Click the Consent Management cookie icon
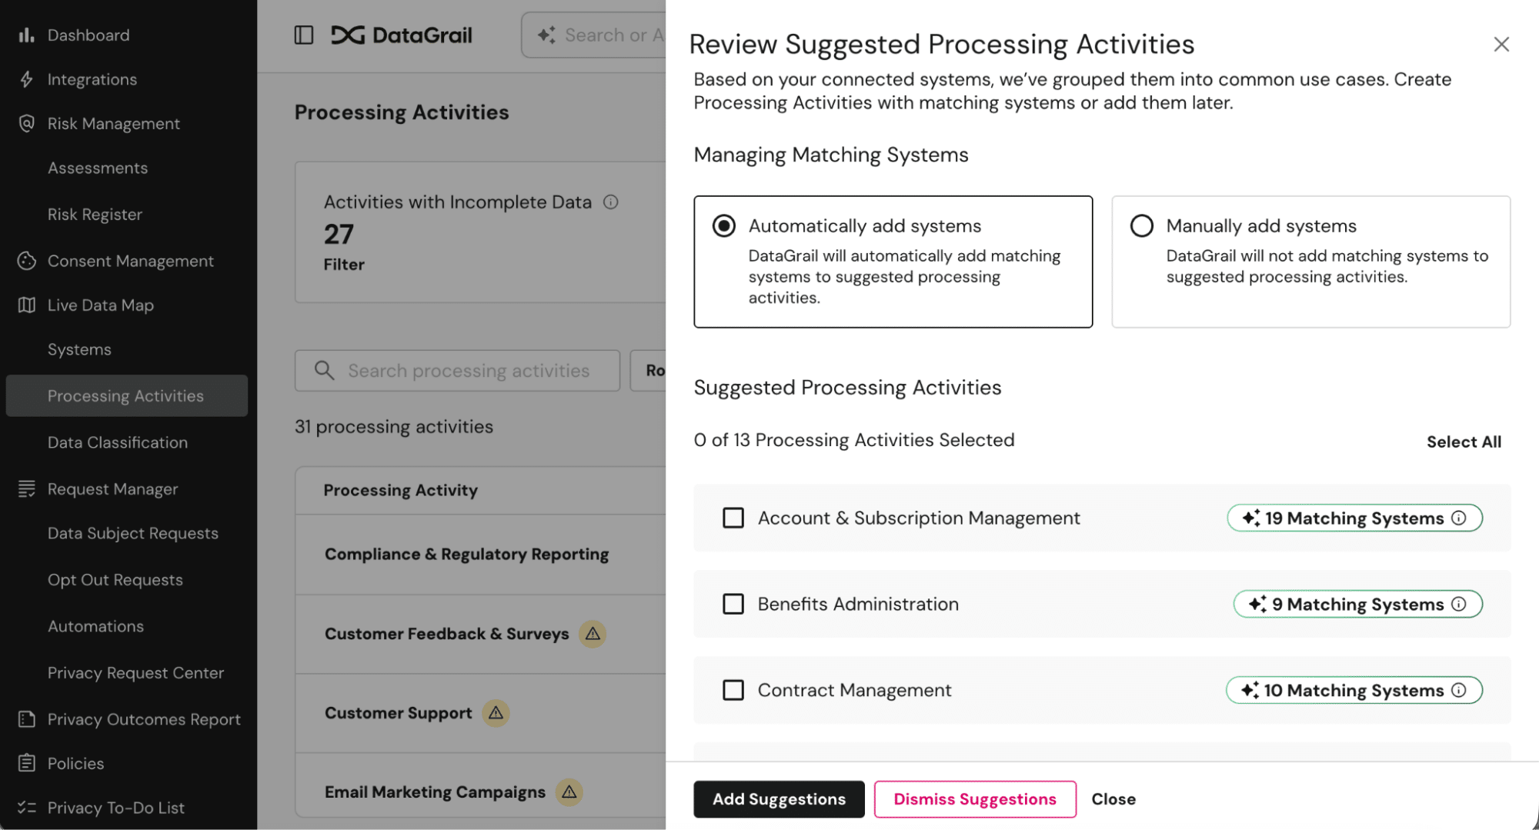Screen dimensions: 1539x830 [x=27, y=261]
